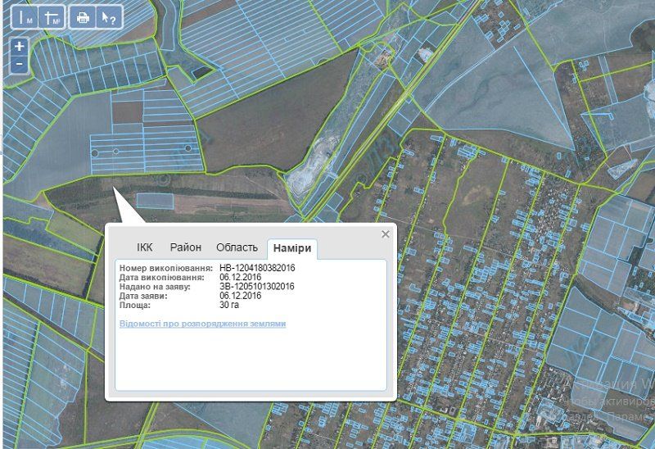This screenshot has height=449, width=655.
Task: Open the Район tab
Action: (x=186, y=247)
